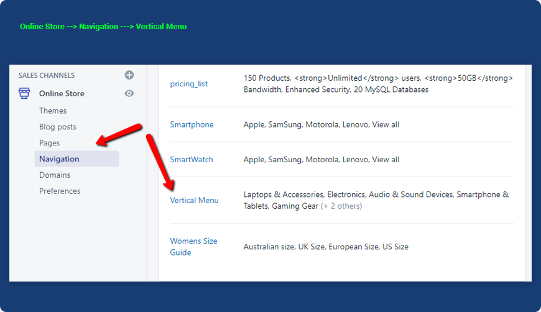Go to Blog posts in sidebar
This screenshot has height=312, width=541.
tap(58, 127)
